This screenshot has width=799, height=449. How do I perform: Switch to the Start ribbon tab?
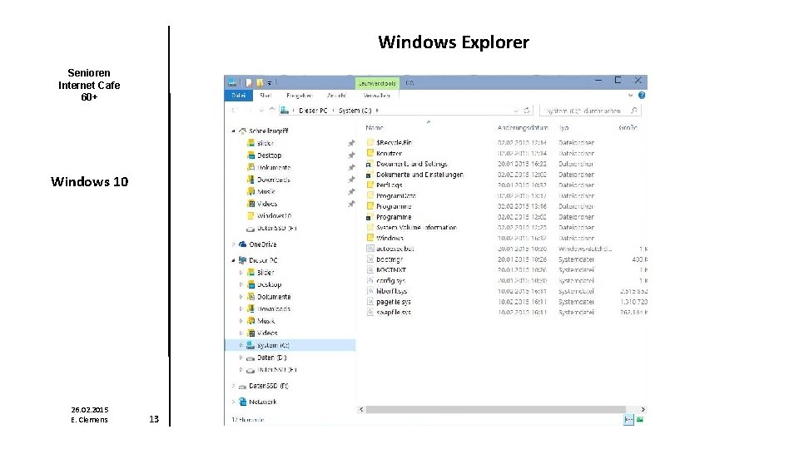coord(266,95)
